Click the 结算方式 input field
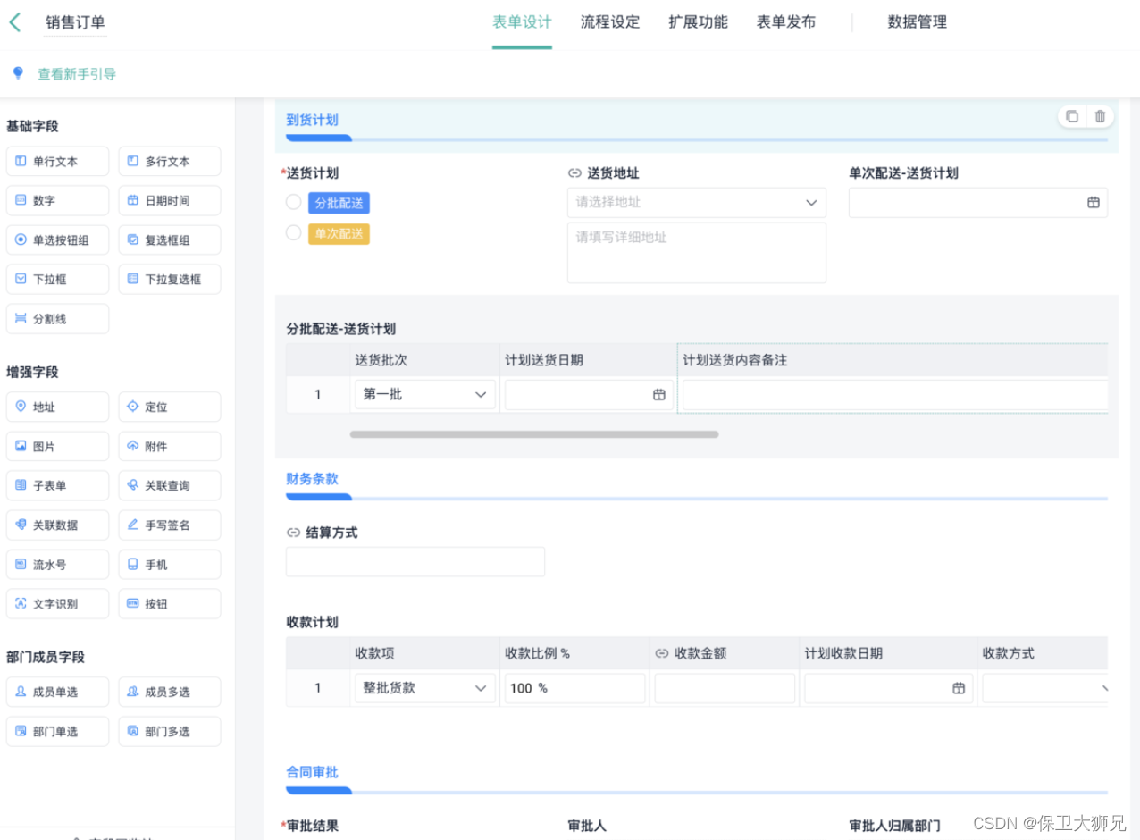The height and width of the screenshot is (840, 1140). pyautogui.click(x=415, y=562)
